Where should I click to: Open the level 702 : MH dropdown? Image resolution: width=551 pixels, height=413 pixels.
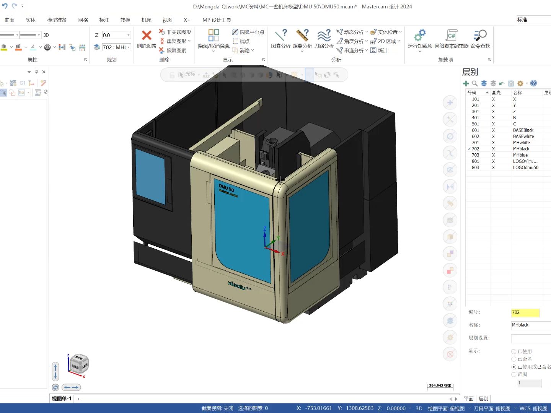[x=129, y=47]
